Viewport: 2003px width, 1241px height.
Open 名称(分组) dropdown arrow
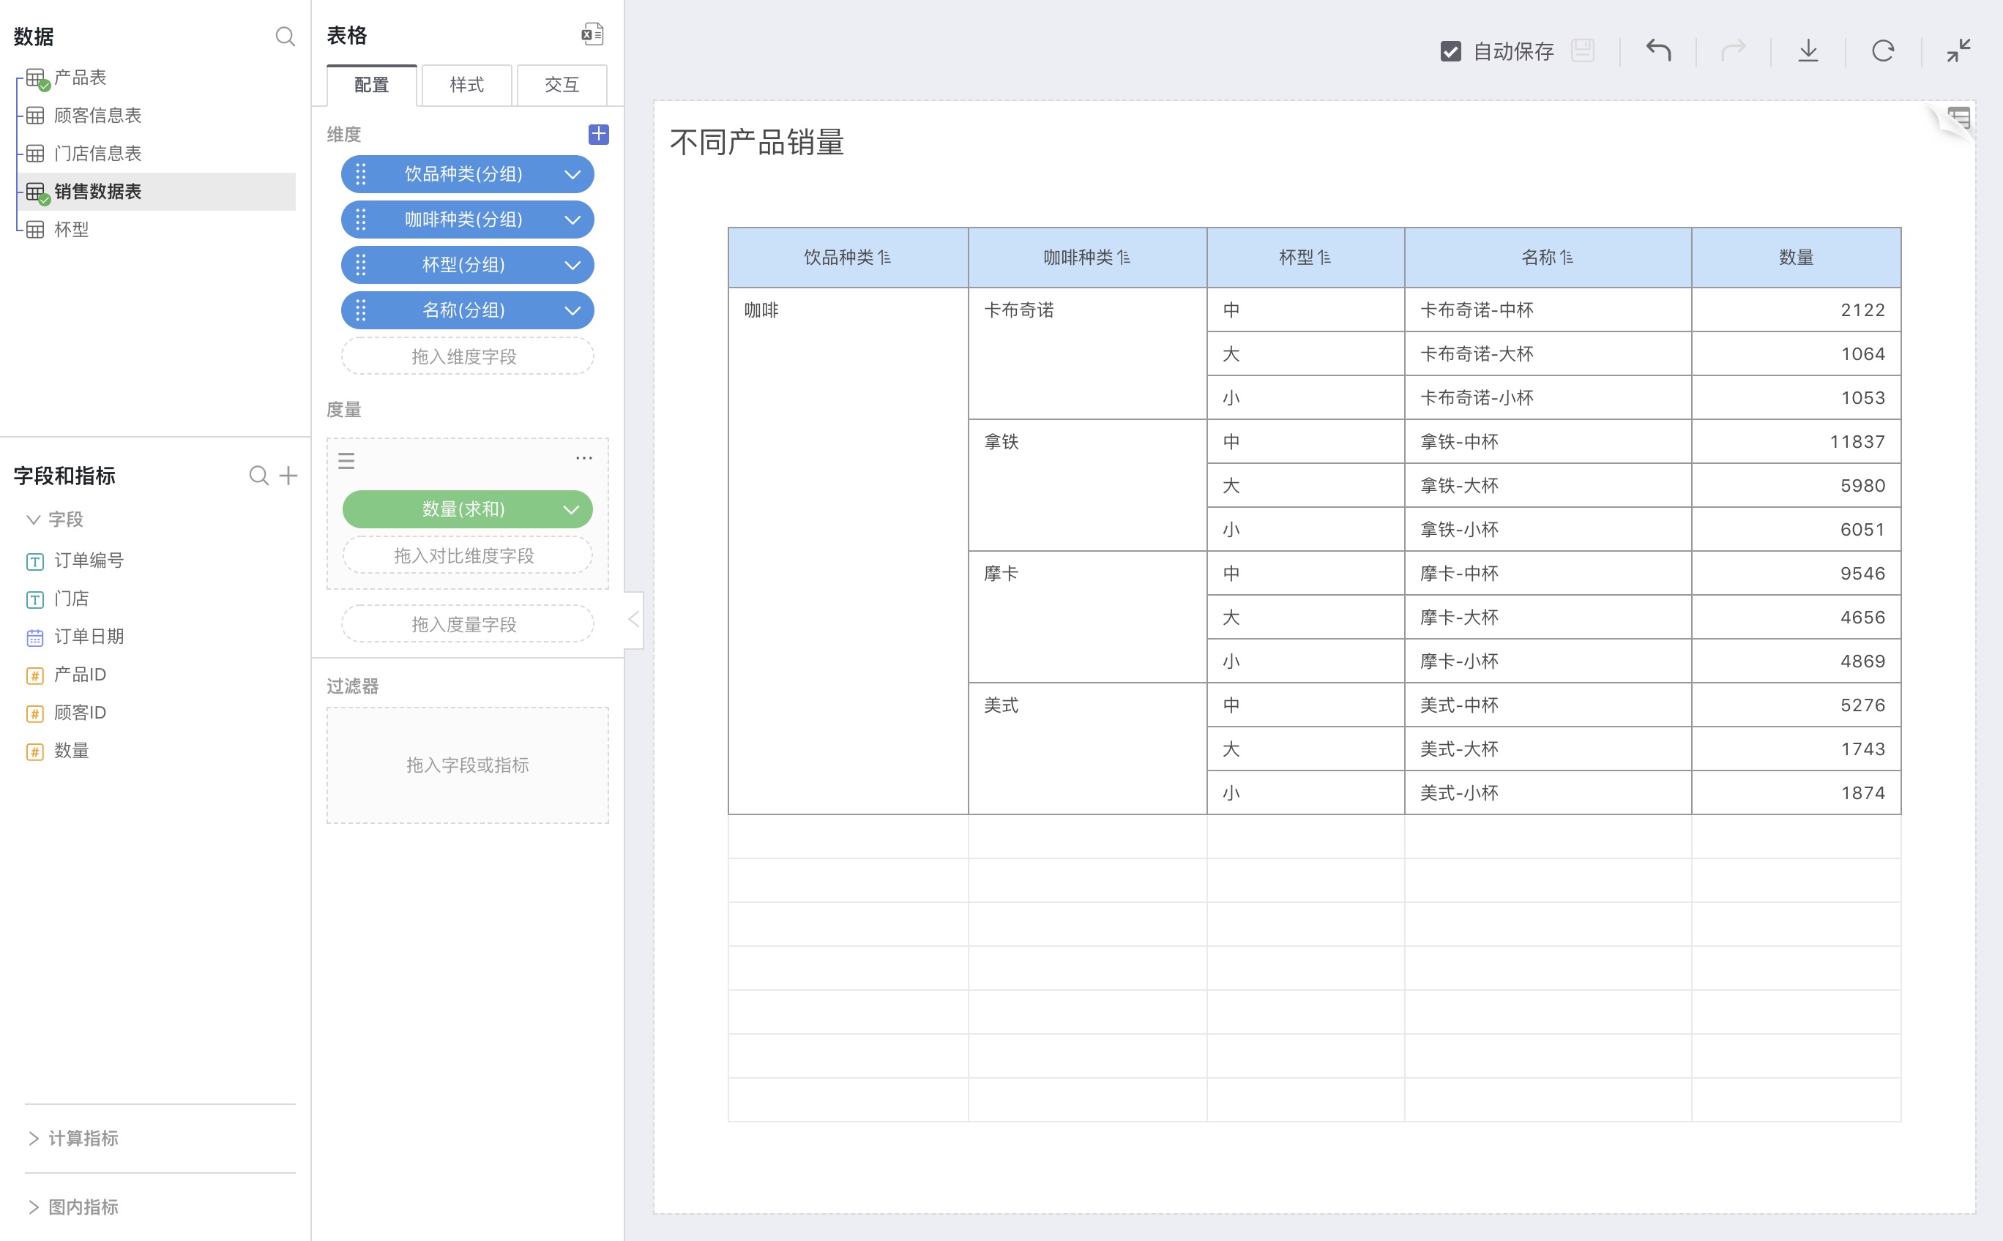click(x=572, y=310)
